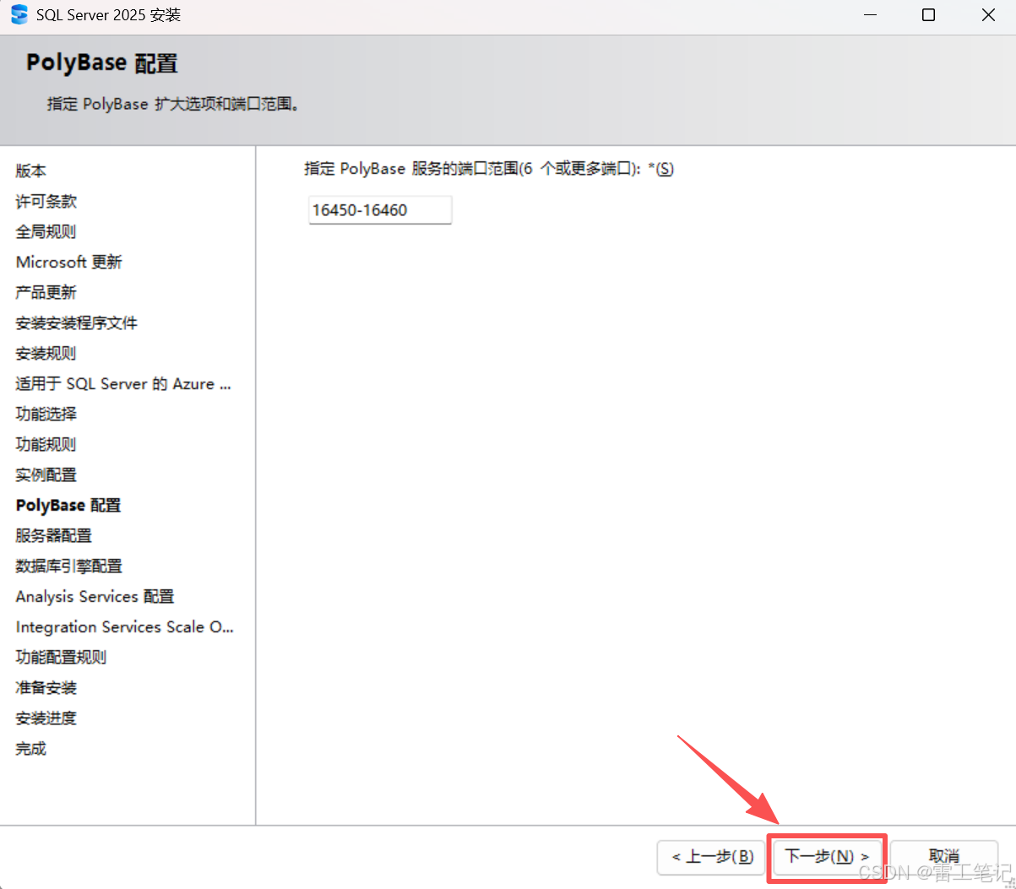This screenshot has width=1016, height=889.
Task: Select the 安装规则 step in sidebar
Action: 46,353
